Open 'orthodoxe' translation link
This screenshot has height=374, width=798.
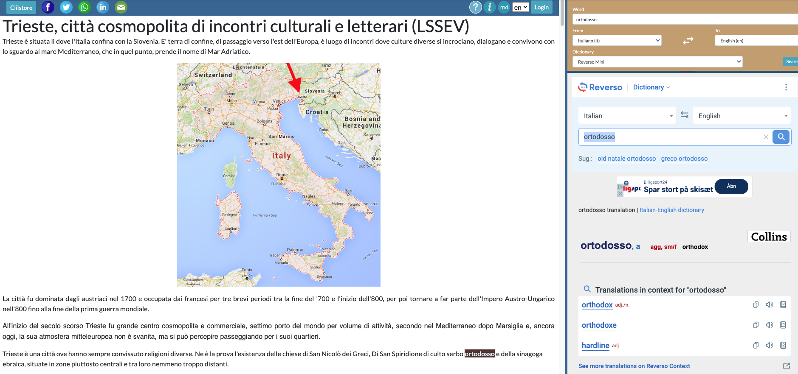coord(599,325)
